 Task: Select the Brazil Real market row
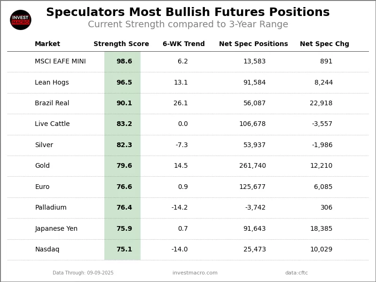click(x=52, y=103)
